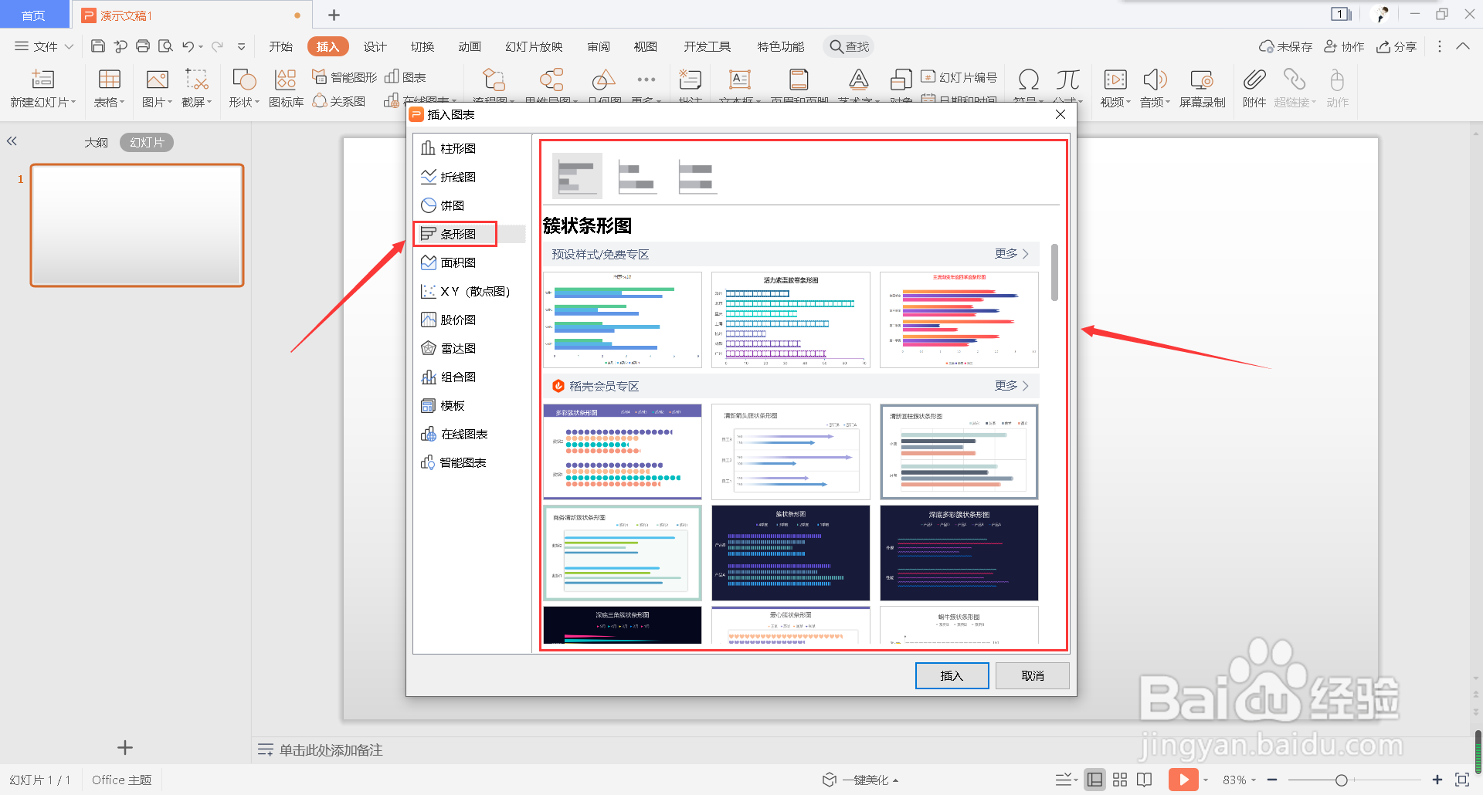The width and height of the screenshot is (1483, 795).
Task: Expand the Undo history dropdown arrow
Action: tap(201, 47)
